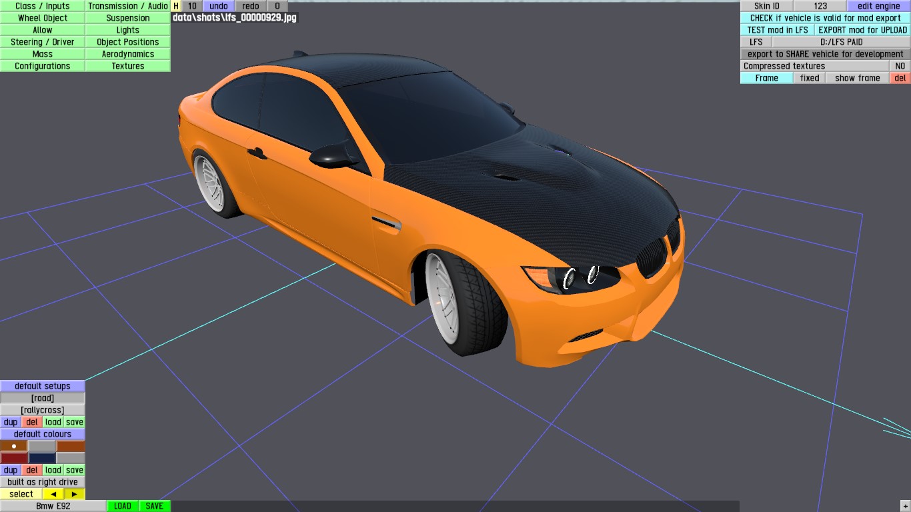The height and width of the screenshot is (512, 911).
Task: Duplicate the selected default setup
Action: pos(11,422)
